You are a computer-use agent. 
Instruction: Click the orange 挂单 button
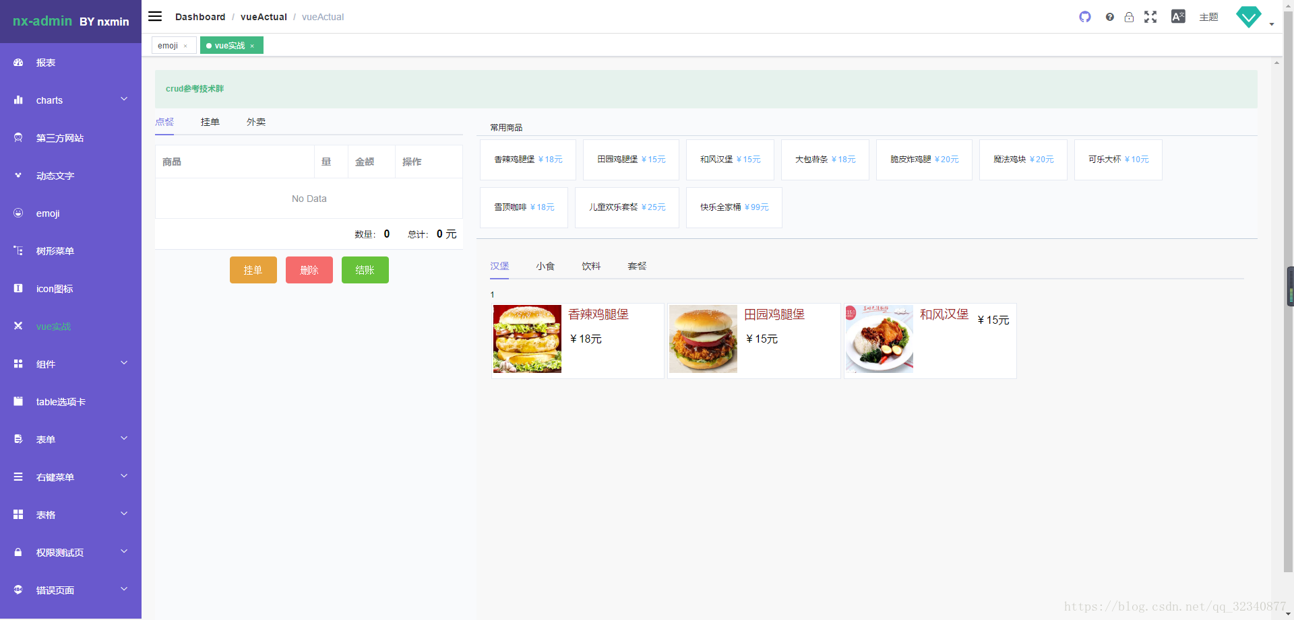pos(253,270)
